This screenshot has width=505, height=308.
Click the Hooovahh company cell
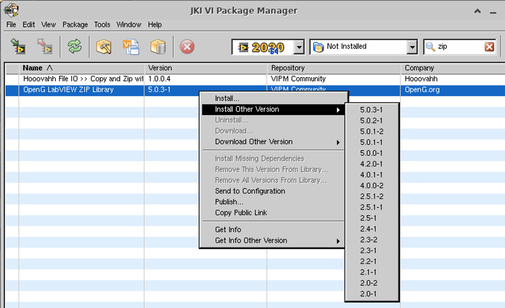click(421, 79)
